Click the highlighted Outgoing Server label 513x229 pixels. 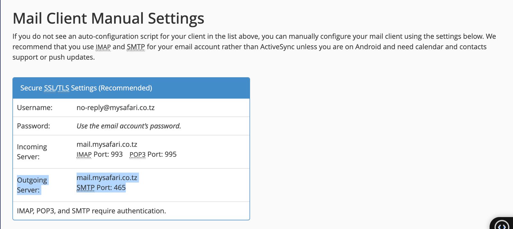pyautogui.click(x=32, y=185)
